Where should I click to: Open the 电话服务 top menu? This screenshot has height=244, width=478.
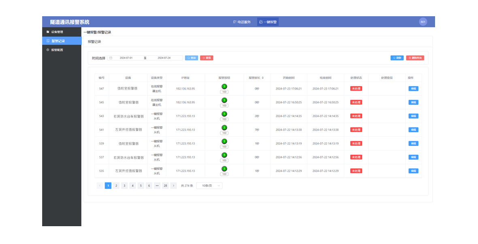[x=242, y=22]
